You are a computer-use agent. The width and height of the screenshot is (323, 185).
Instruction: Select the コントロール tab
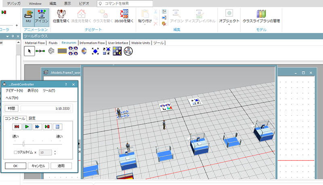pyautogui.click(x=15, y=118)
